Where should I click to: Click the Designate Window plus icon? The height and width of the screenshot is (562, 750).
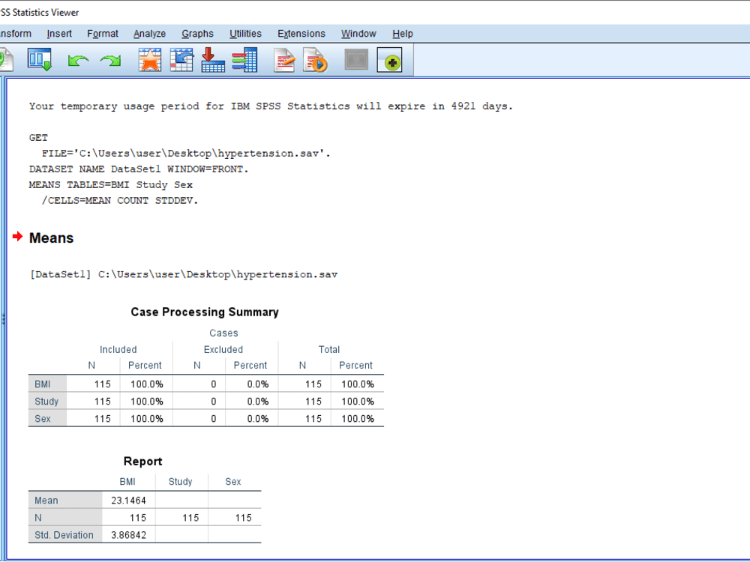(x=390, y=61)
